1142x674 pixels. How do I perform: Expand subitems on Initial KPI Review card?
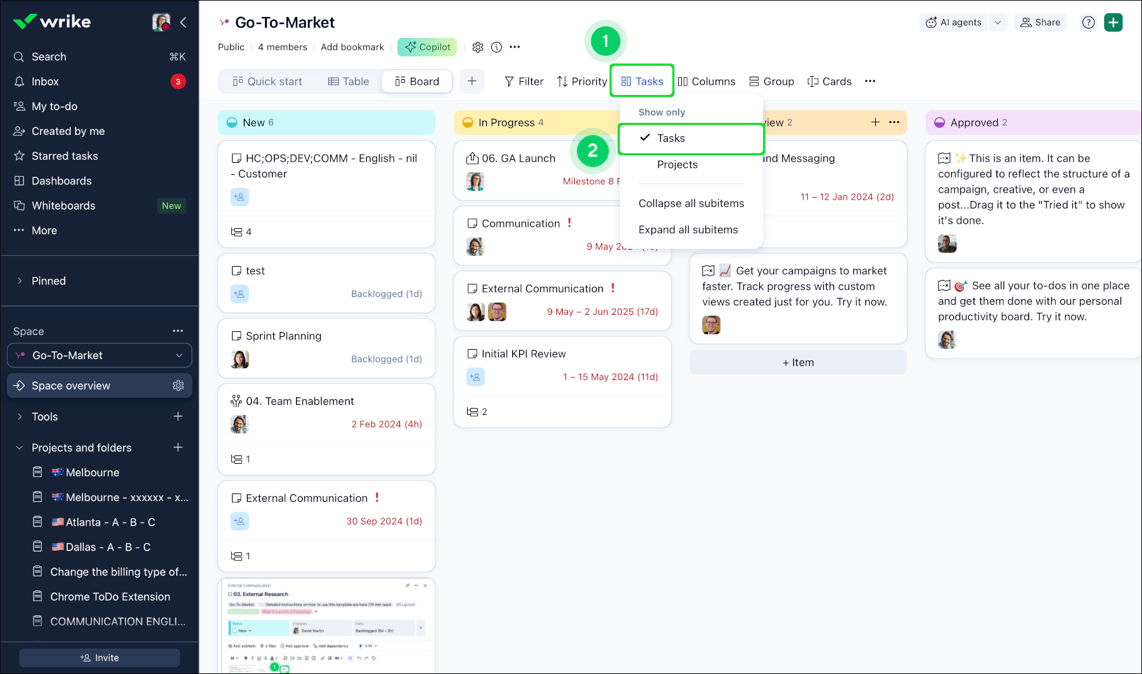pos(477,412)
